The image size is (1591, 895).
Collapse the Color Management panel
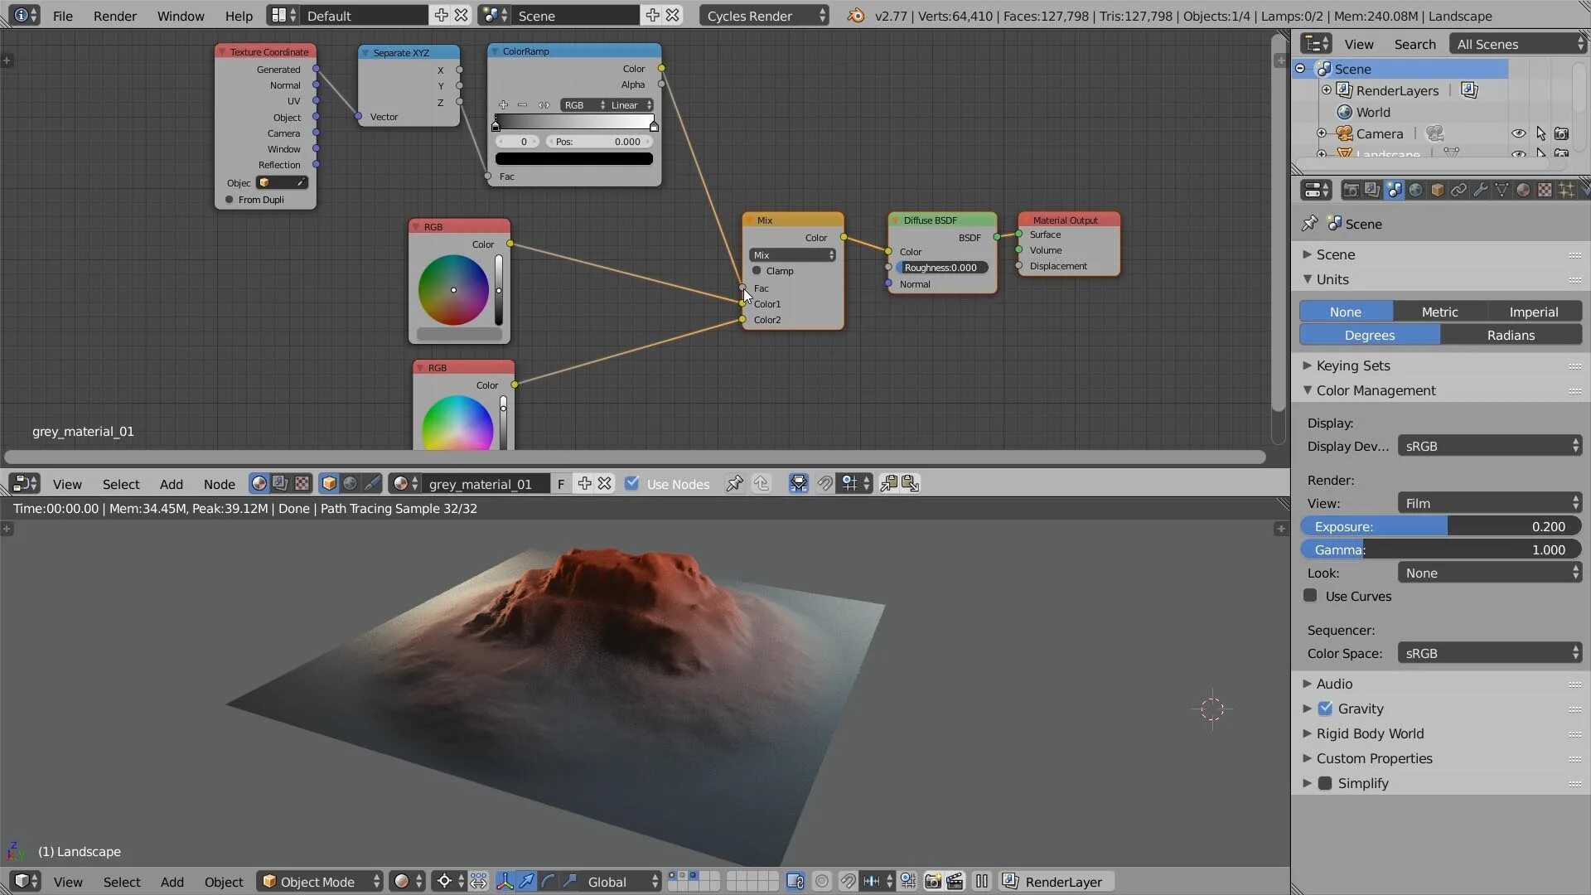point(1376,390)
